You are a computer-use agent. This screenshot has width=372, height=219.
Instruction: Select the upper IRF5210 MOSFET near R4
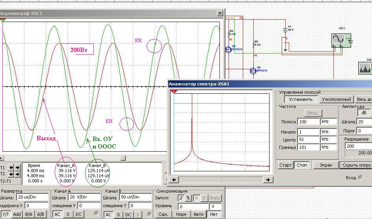(x=229, y=50)
